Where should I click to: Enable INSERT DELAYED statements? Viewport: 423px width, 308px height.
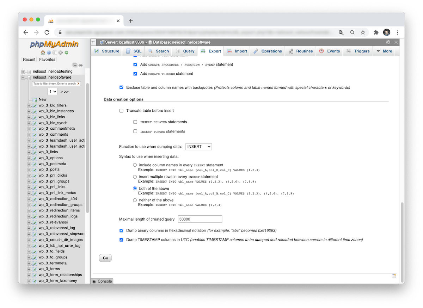(x=135, y=122)
